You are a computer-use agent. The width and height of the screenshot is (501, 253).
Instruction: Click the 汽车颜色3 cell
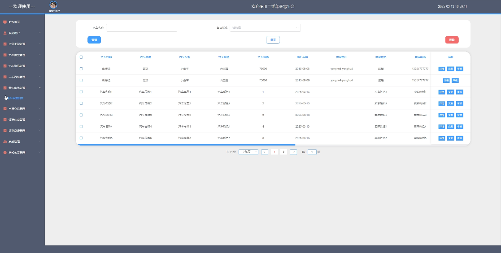(x=224, y=115)
